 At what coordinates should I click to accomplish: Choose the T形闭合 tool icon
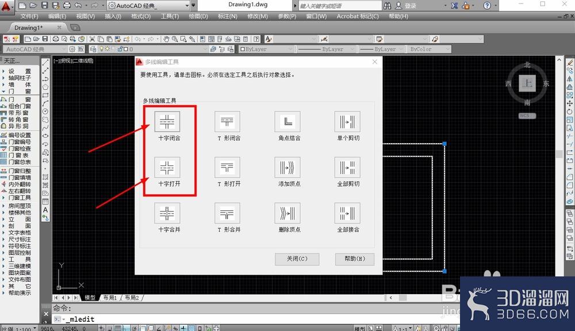coord(227,122)
